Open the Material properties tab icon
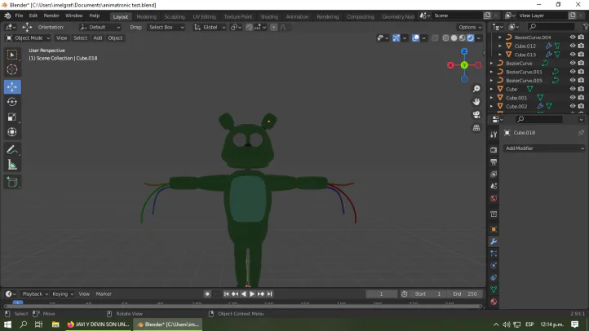589x331 pixels. (494, 302)
